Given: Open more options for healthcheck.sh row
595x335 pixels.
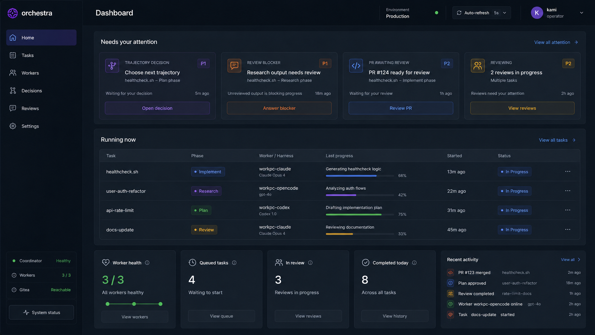Looking at the screenshot, I should coord(568,172).
